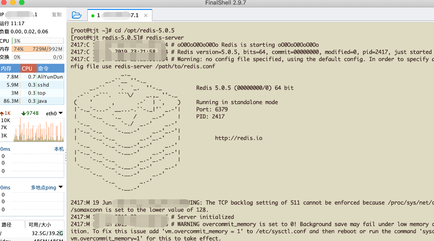
Task: Click the 本机 latency link
Action: tap(59, 149)
